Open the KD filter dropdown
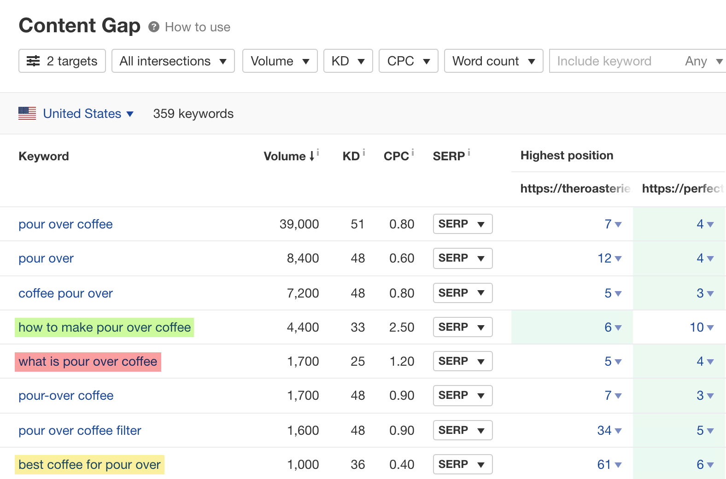Image resolution: width=726 pixels, height=479 pixels. [x=348, y=61]
